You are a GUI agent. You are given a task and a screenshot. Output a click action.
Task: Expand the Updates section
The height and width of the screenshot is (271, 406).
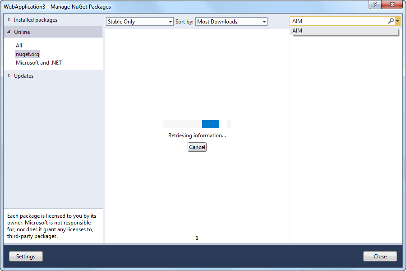pyautogui.click(x=9, y=76)
